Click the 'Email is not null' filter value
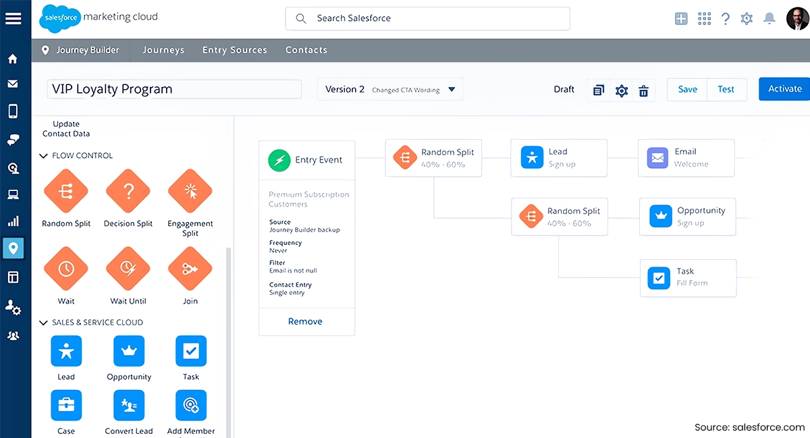The image size is (810, 438). coord(293,271)
